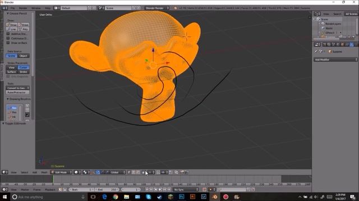The width and height of the screenshot is (359, 201).
Task: Select Scene in the outliner
Action: tap(324, 19)
